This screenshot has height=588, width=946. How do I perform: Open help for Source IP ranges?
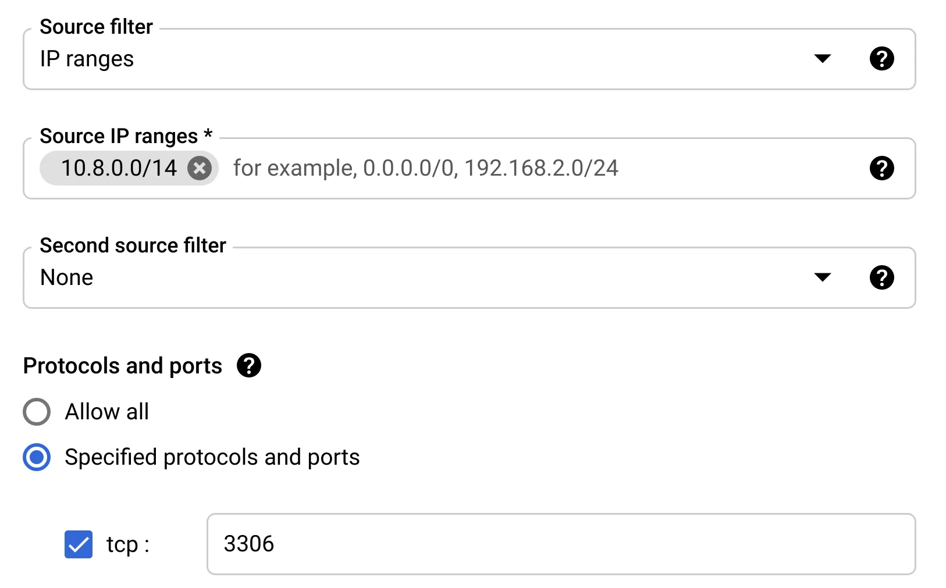pyautogui.click(x=881, y=168)
